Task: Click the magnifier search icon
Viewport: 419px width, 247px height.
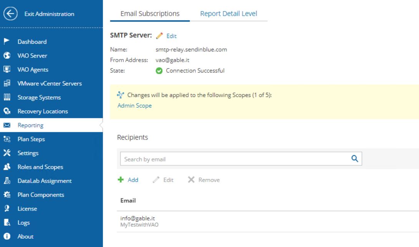Action: tap(354, 159)
